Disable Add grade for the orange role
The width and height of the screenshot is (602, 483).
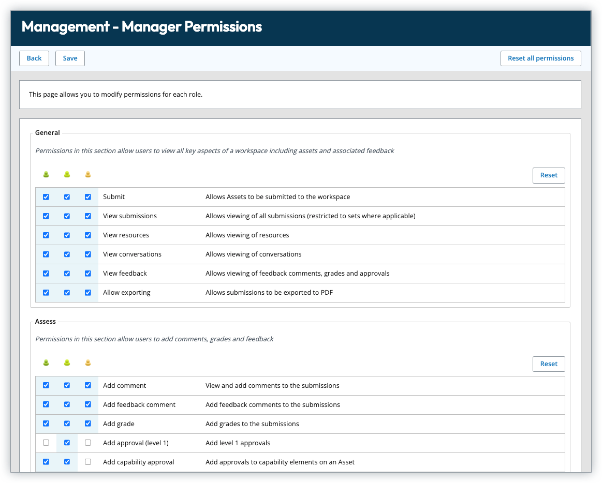coord(87,424)
